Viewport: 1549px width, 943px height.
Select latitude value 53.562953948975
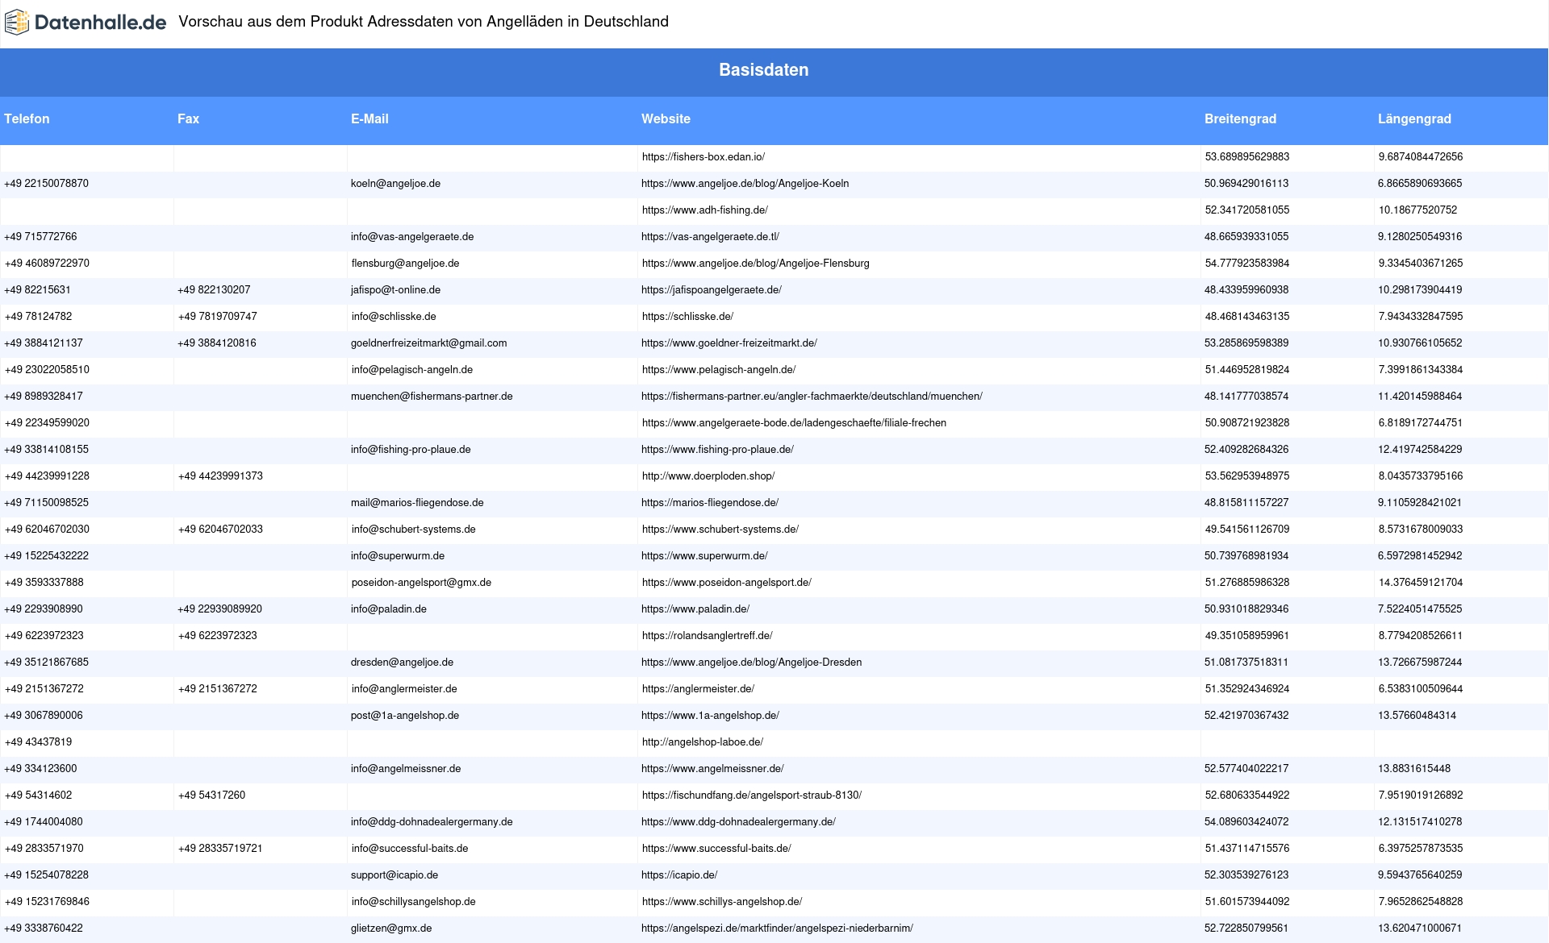click(x=1247, y=476)
